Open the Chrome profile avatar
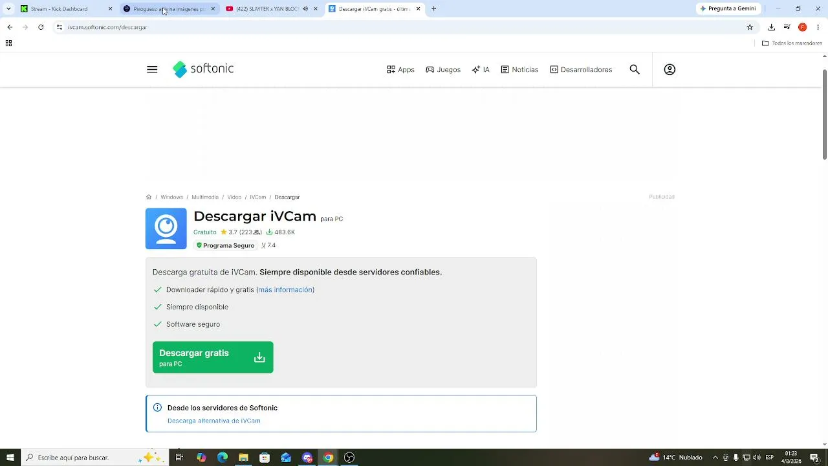This screenshot has width=828, height=466. (x=803, y=27)
